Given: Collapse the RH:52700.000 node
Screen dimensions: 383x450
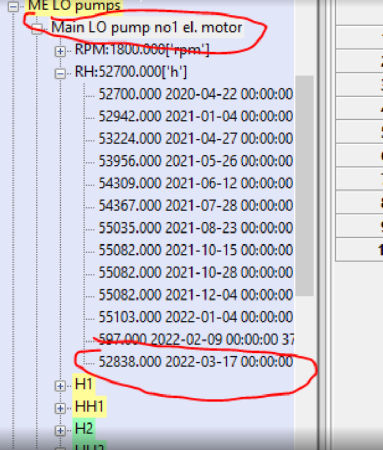Looking at the screenshot, I should [61, 74].
